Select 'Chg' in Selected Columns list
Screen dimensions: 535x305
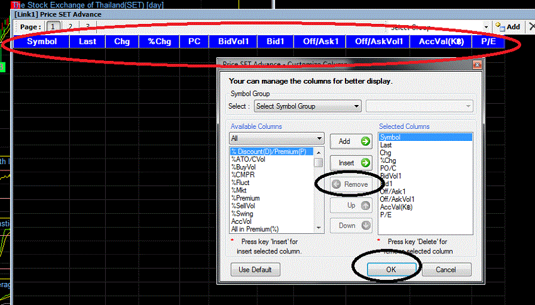pyautogui.click(x=425, y=153)
